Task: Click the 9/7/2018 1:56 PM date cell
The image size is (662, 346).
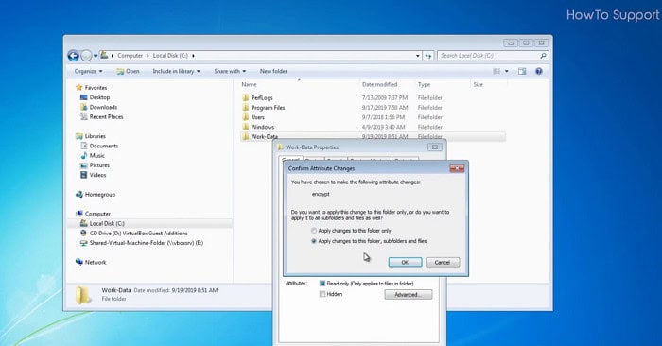Action: 383,117
